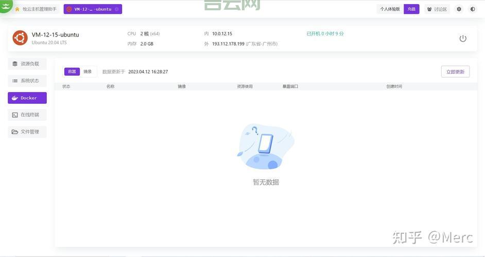Click the purple 充值 button
This screenshot has height=257, width=485.
click(411, 9)
